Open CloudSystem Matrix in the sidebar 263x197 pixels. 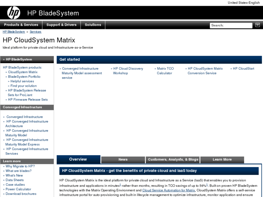[23, 72]
